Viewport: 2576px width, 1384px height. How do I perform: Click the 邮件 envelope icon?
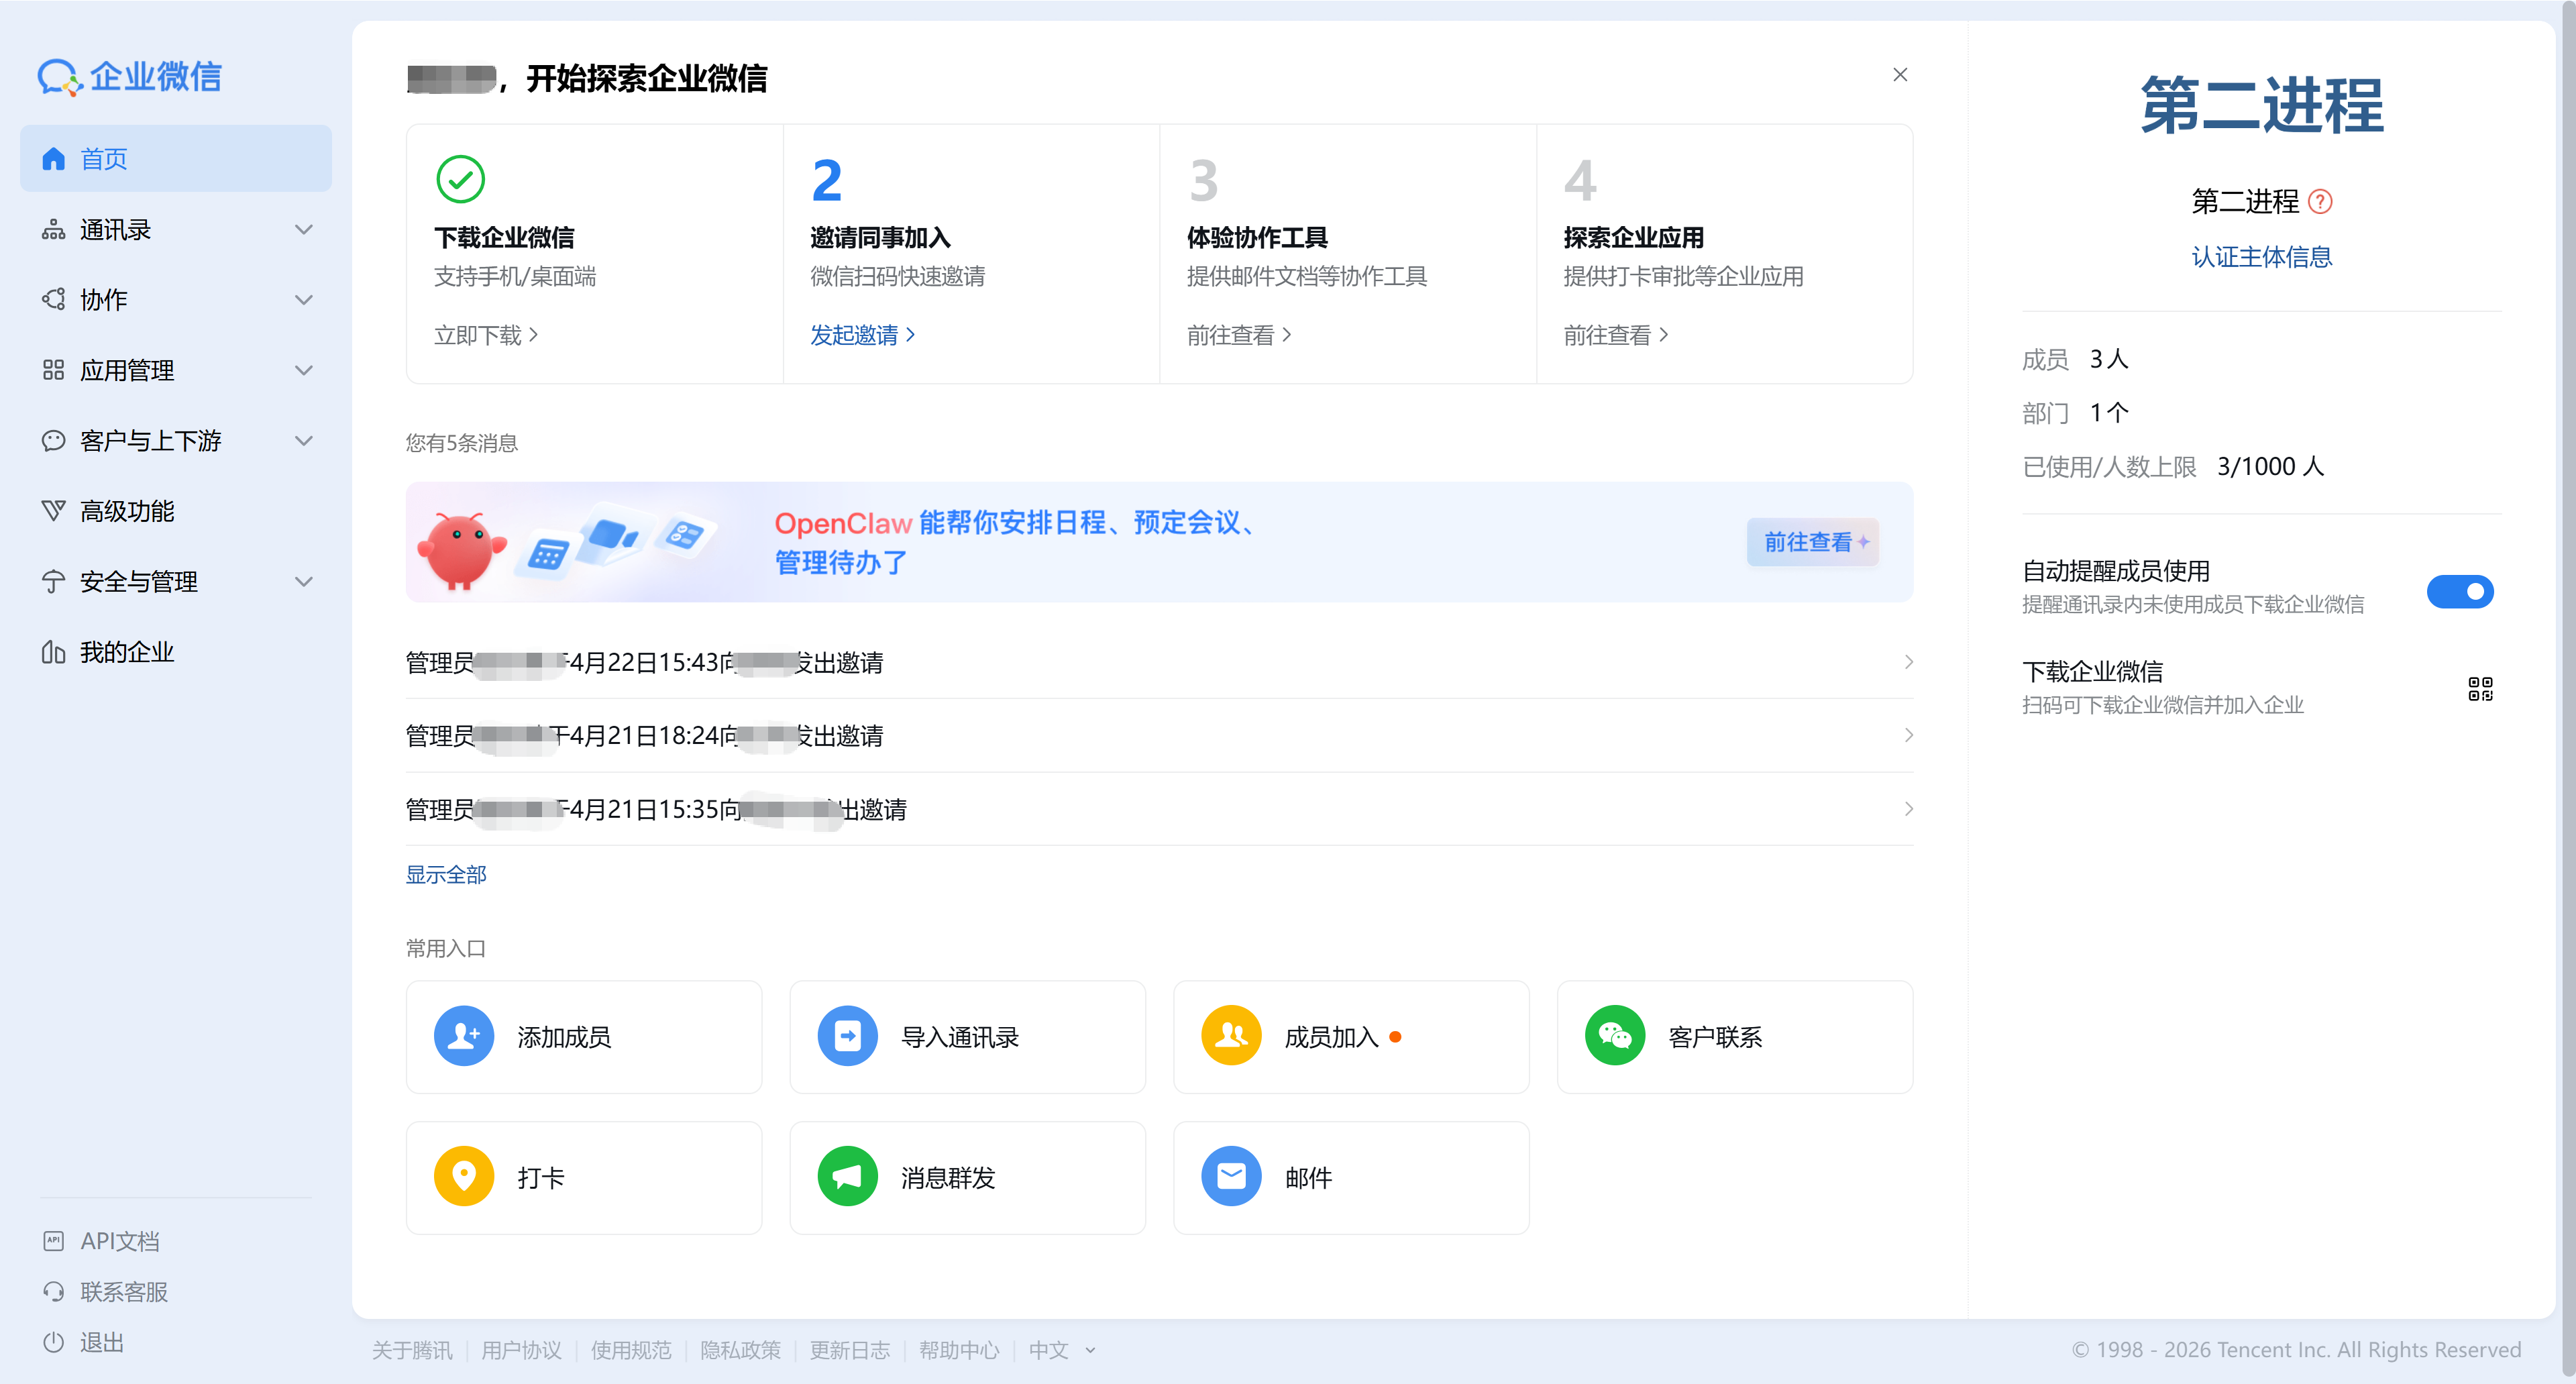pos(1231,1177)
